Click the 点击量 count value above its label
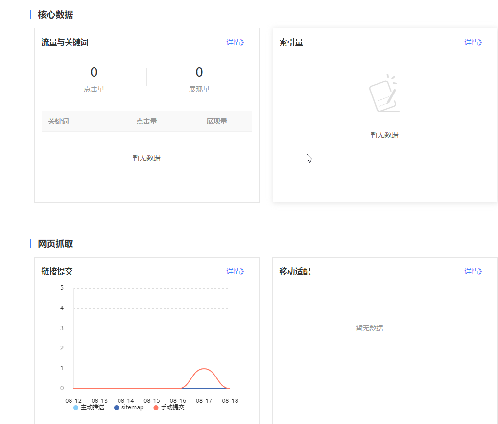The image size is (498, 424). pyautogui.click(x=94, y=72)
